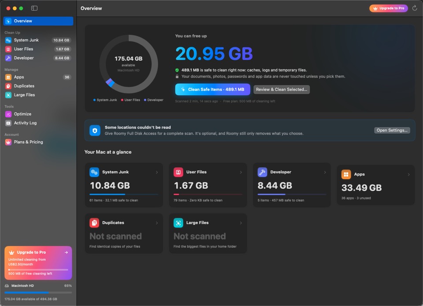423x306 pixels.
Task: Click the padlock icon beside documents notice
Action: [177, 77]
